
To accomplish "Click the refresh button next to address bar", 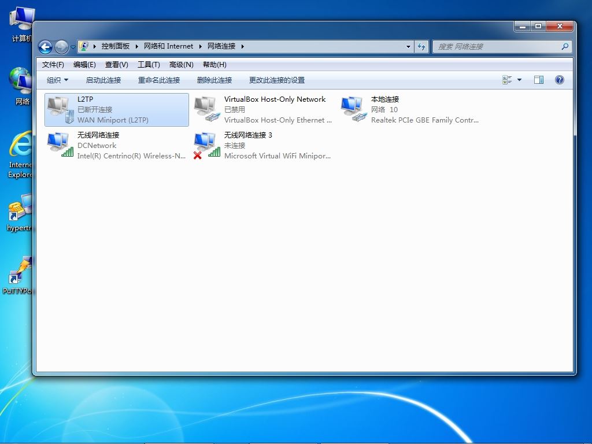I will click(421, 46).
